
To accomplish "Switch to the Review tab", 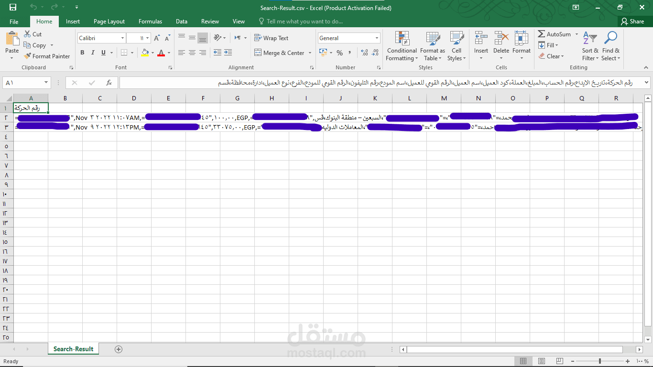I will coord(210,22).
